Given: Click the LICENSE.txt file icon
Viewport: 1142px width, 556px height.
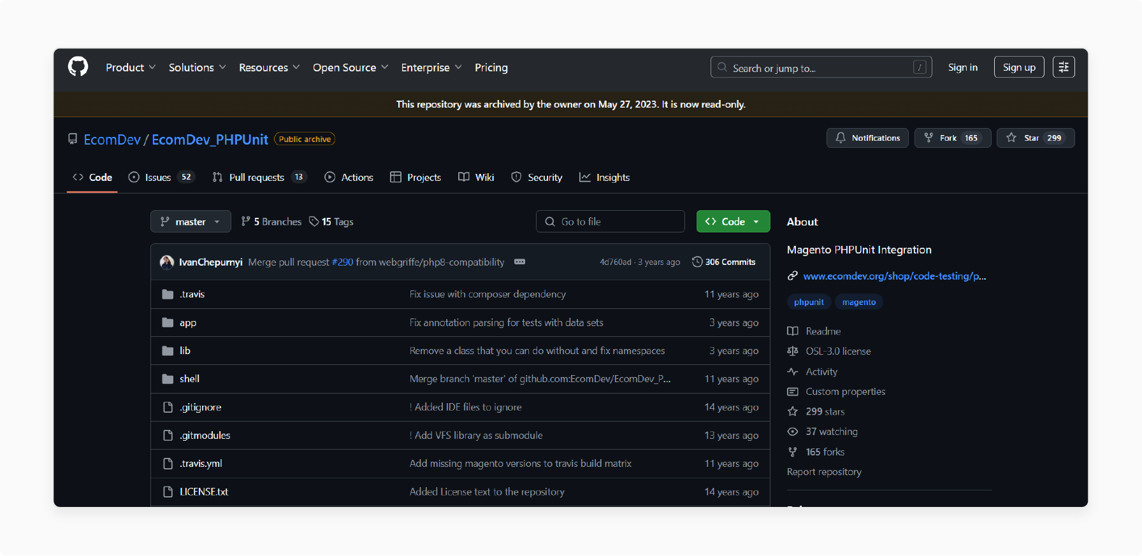Looking at the screenshot, I should point(168,492).
